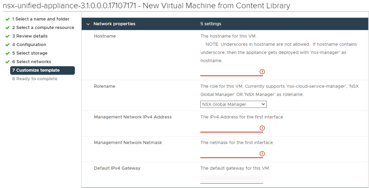The image size is (369, 188).
Task: Click the Hostname field error warning icon
Action: tap(262, 72)
